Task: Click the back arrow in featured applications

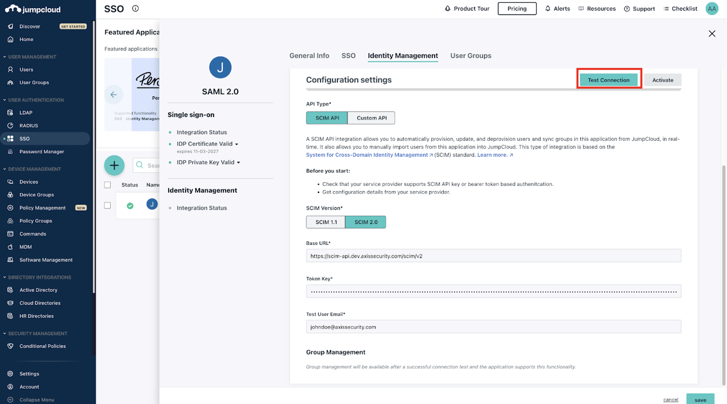Action: (x=113, y=94)
